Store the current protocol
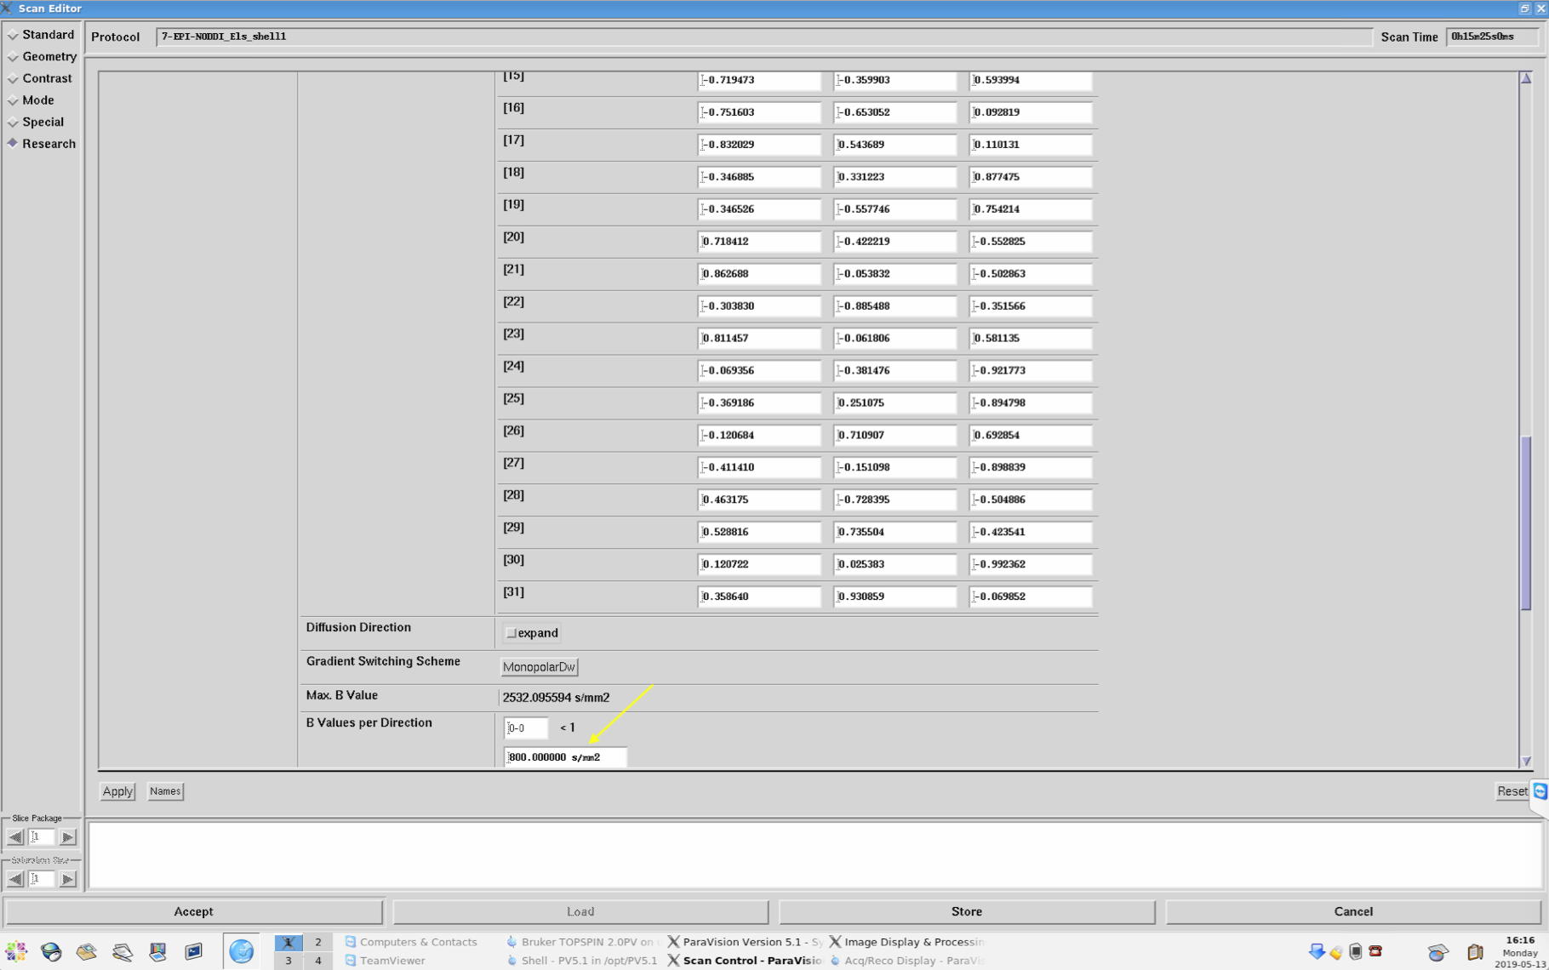 (967, 911)
